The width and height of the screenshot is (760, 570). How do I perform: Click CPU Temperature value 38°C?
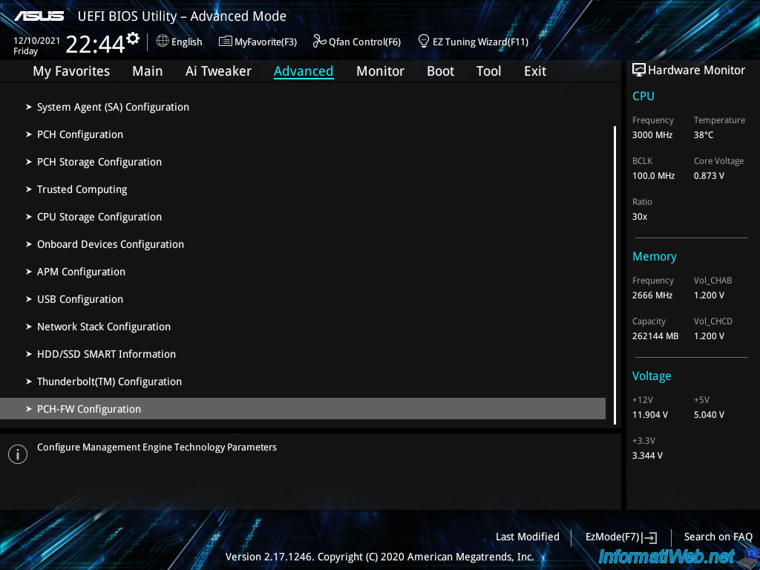[x=704, y=135]
